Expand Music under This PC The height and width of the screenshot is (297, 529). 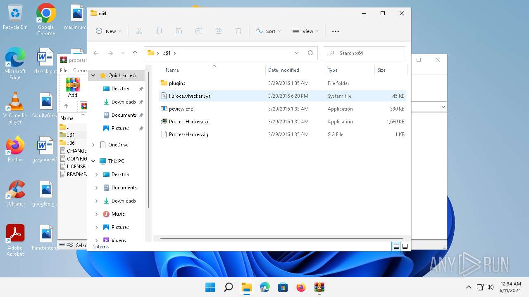click(x=97, y=214)
